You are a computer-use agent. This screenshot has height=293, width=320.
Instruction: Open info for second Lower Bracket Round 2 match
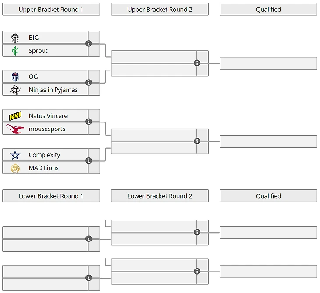point(197,272)
